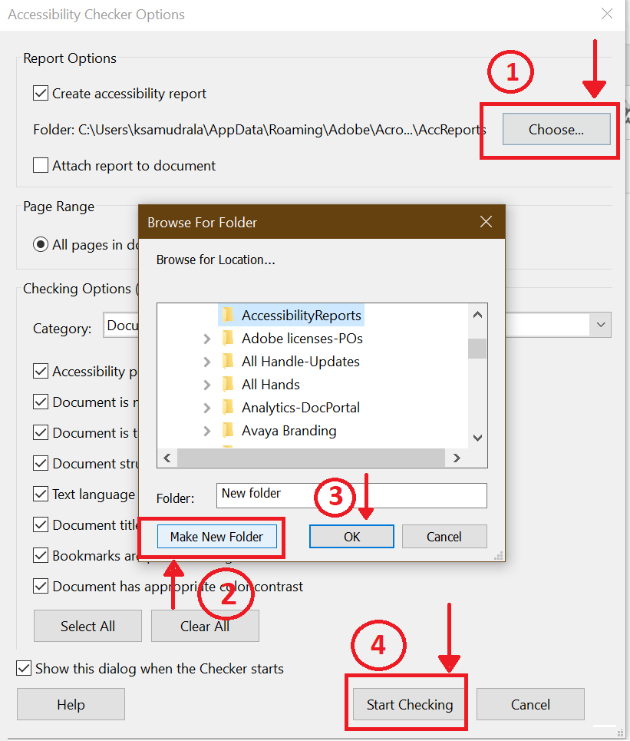Expand the All Handle-Updates folder
This screenshot has width=630, height=741.
[x=207, y=362]
